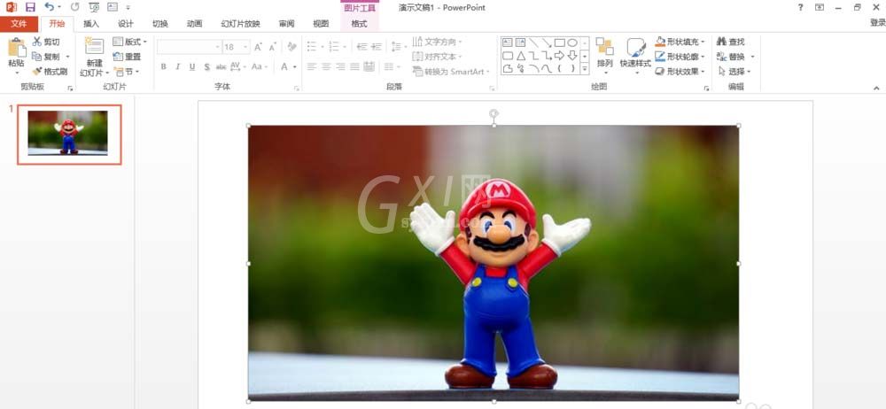This screenshot has width=886, height=409.
Task: Align text right in paragraph group
Action: (x=340, y=66)
